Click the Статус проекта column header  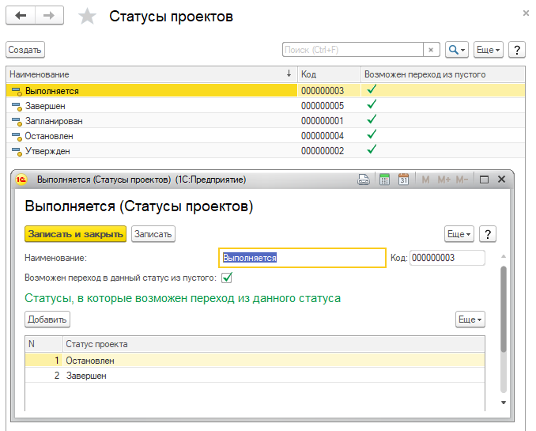point(274,344)
